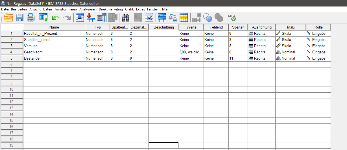Click the Print icon in the toolbar

click(x=30, y=18)
